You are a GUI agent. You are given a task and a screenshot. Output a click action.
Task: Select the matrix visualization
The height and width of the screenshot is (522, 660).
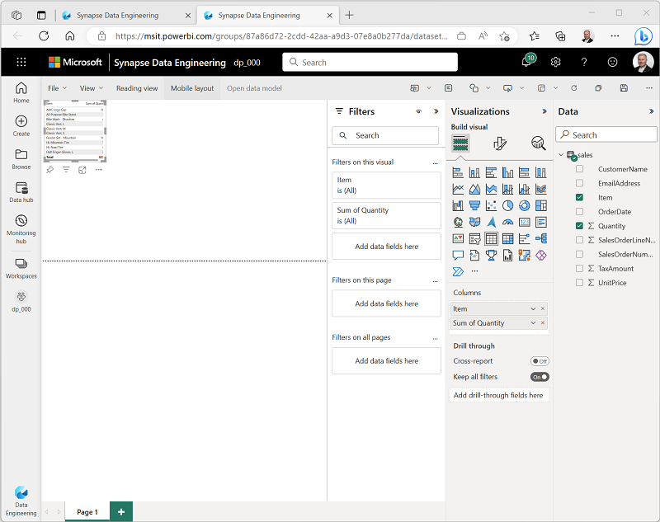click(x=507, y=238)
